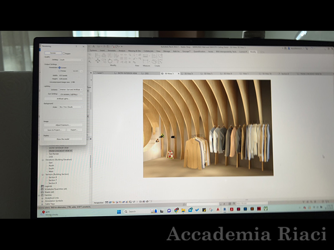Open AutoCAD from the taskbar
The height and width of the screenshot is (250, 334).
[218, 210]
